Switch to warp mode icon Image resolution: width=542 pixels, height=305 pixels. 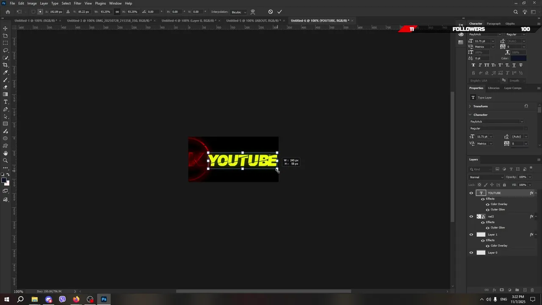click(x=253, y=12)
